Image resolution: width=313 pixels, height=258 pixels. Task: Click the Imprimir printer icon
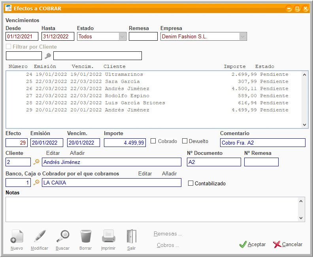pyautogui.click(x=108, y=236)
